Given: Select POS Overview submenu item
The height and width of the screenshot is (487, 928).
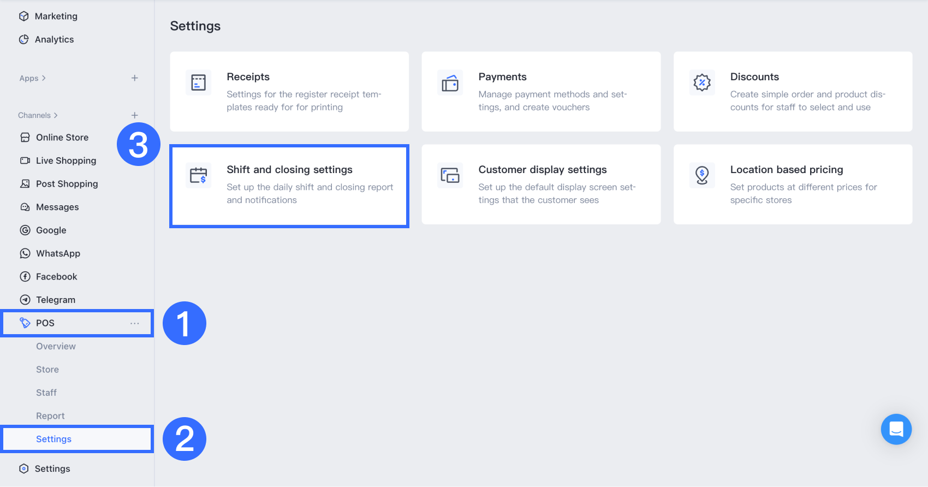Looking at the screenshot, I should tap(56, 346).
